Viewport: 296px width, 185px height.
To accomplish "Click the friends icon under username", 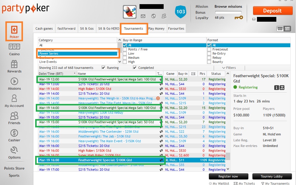I will point(164,16).
